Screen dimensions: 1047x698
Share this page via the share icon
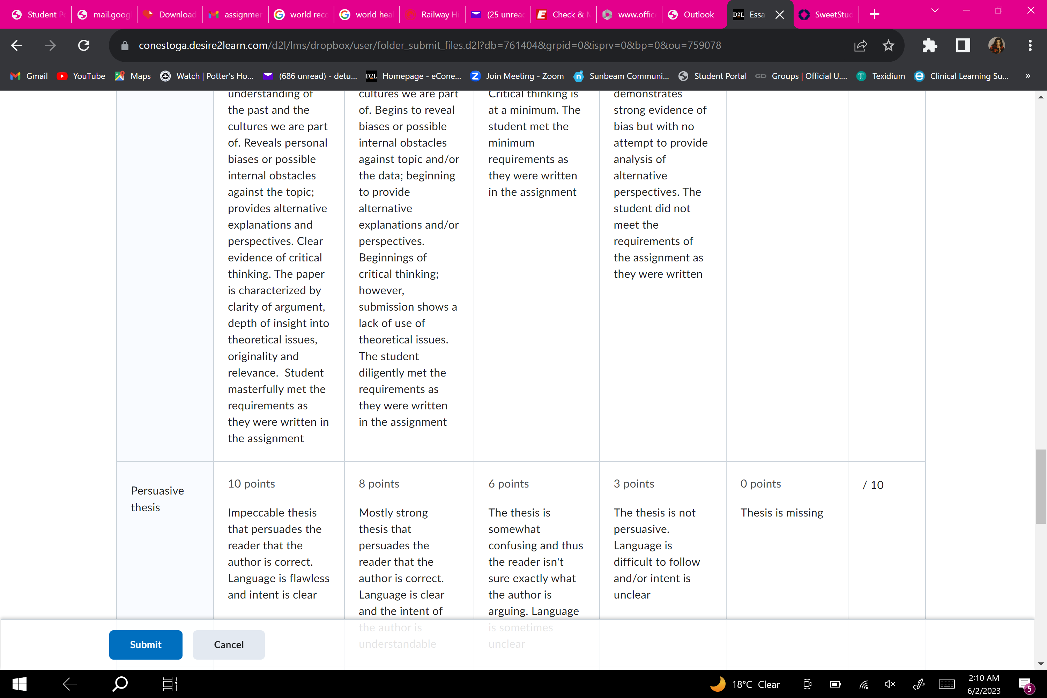[x=860, y=45]
